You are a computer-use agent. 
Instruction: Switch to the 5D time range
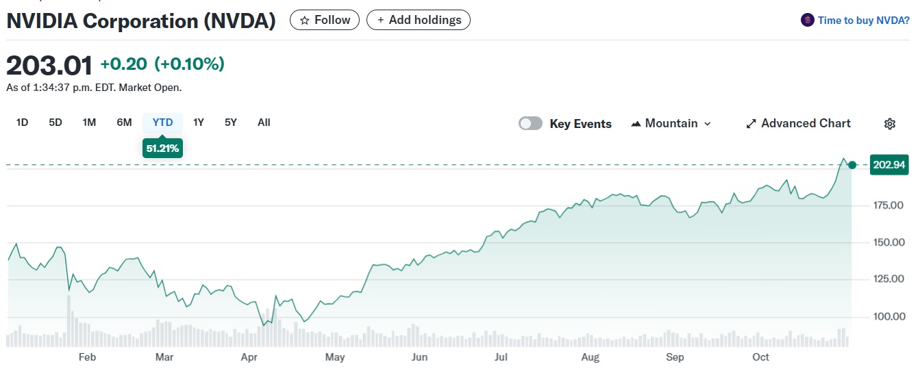[x=55, y=123]
